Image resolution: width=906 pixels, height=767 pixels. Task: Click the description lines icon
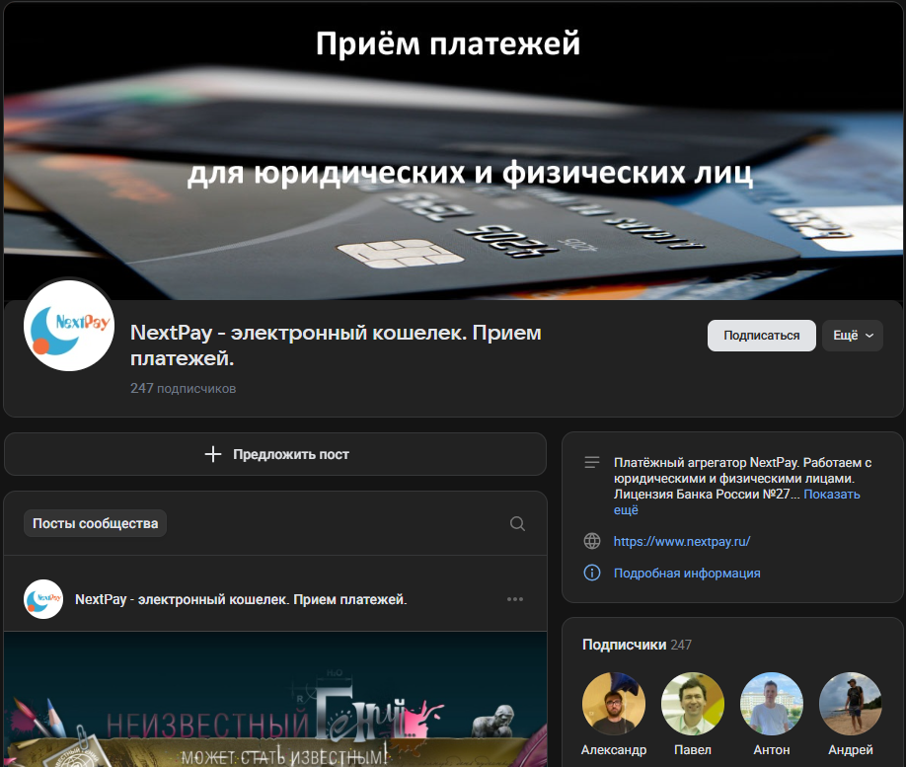pos(592,462)
